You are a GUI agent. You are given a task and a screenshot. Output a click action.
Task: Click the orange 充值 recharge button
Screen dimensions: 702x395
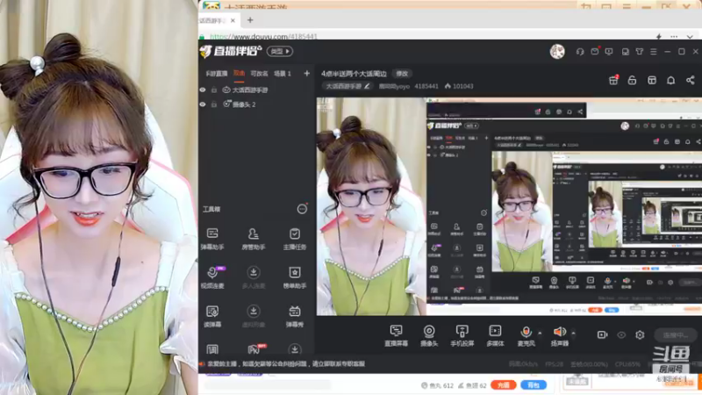point(503,385)
